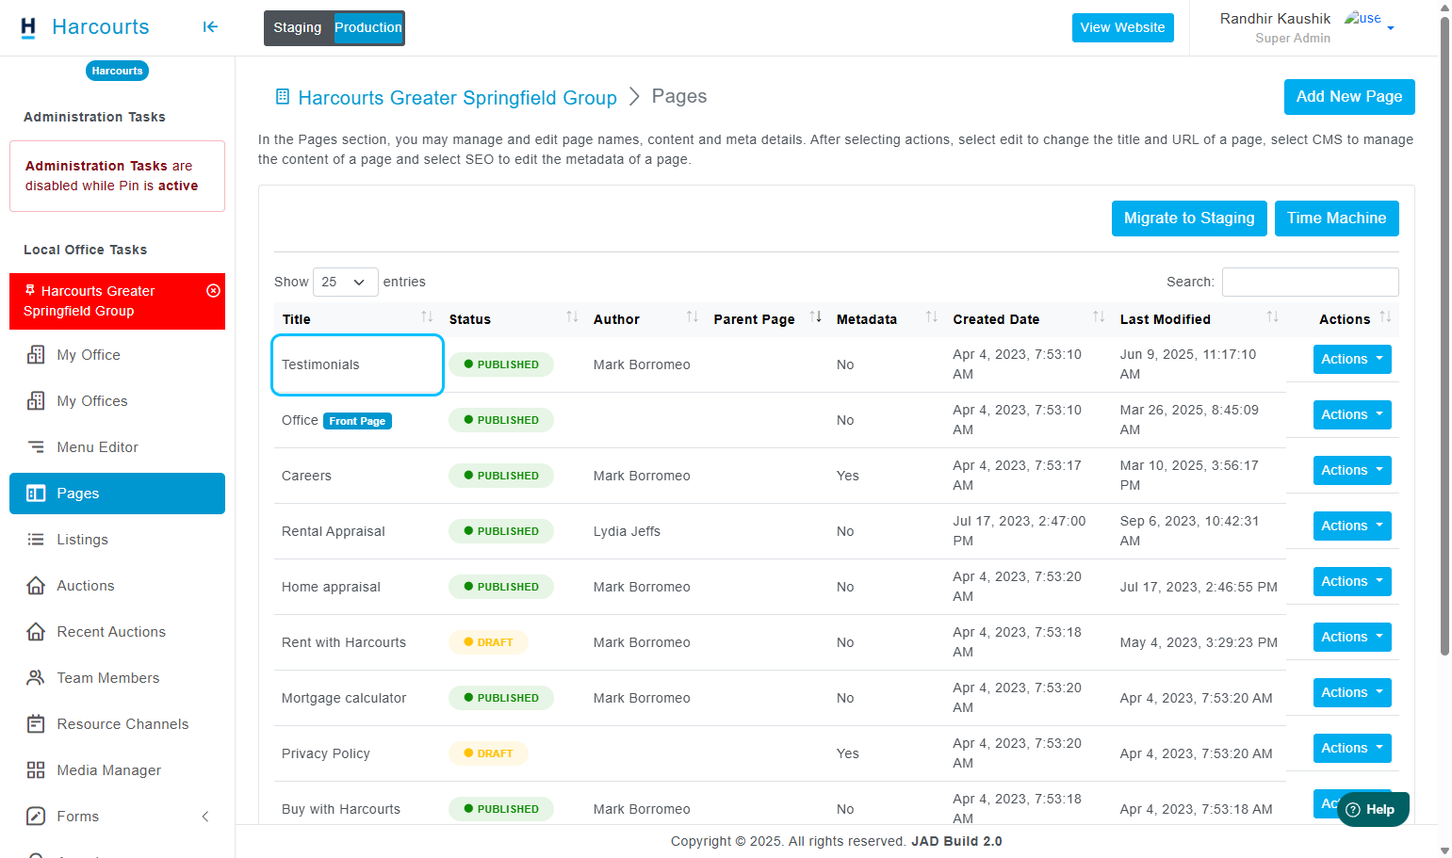
Task: Open Actions dropdown for Careers
Action: 1352,470
